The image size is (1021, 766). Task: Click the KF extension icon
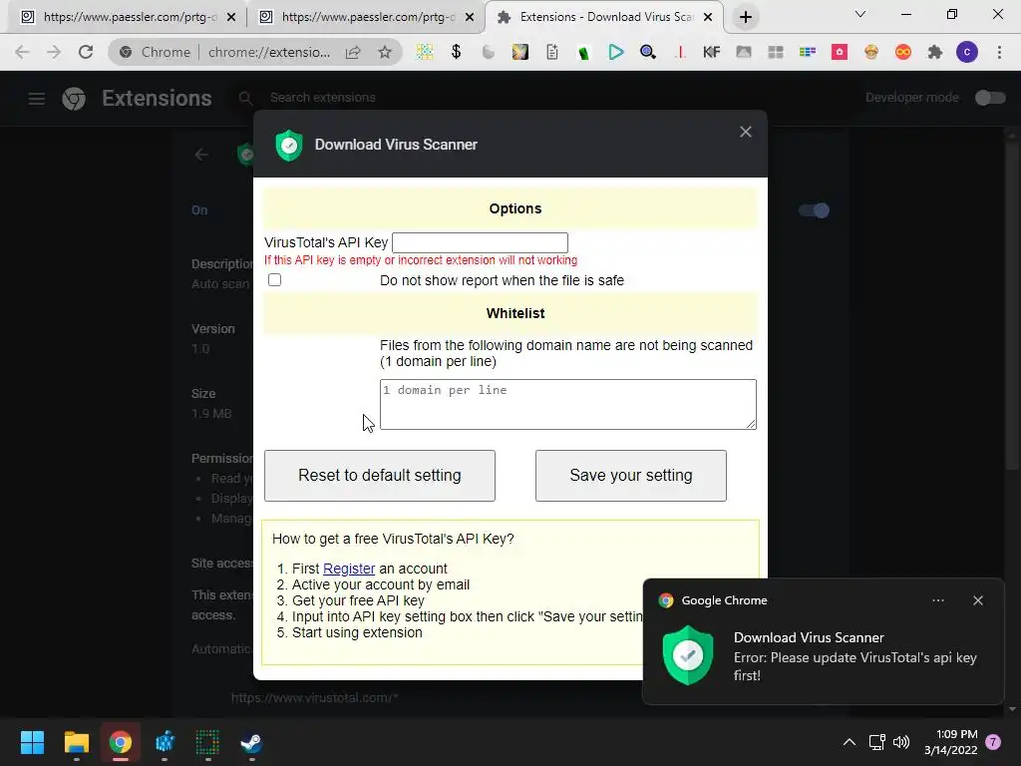point(711,52)
